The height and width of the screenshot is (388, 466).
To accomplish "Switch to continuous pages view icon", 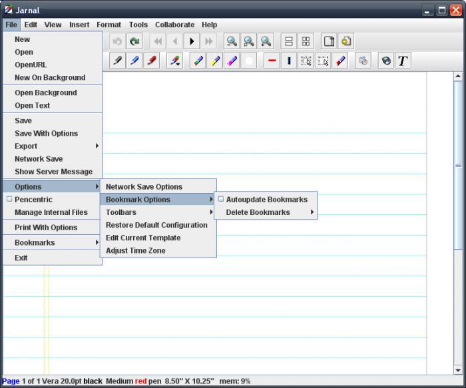I will click(289, 41).
